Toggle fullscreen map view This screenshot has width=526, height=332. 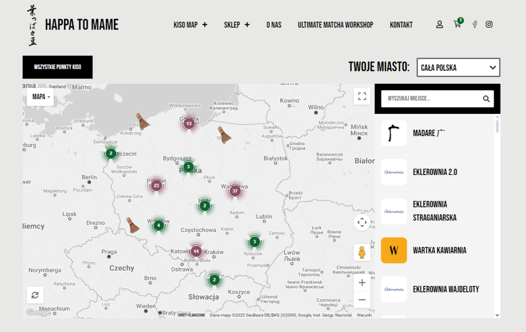coord(362,96)
